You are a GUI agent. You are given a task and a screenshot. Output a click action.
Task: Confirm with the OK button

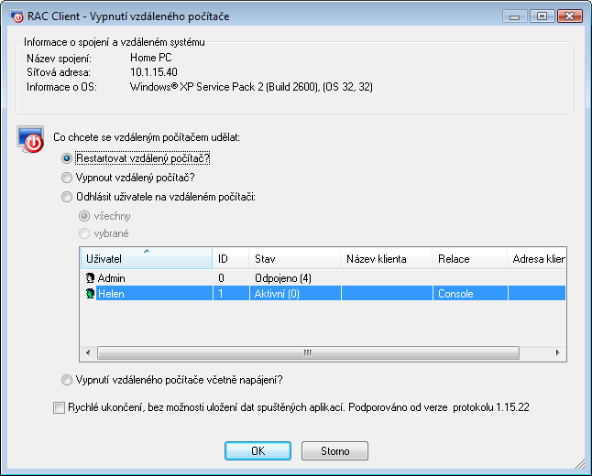[x=258, y=451]
